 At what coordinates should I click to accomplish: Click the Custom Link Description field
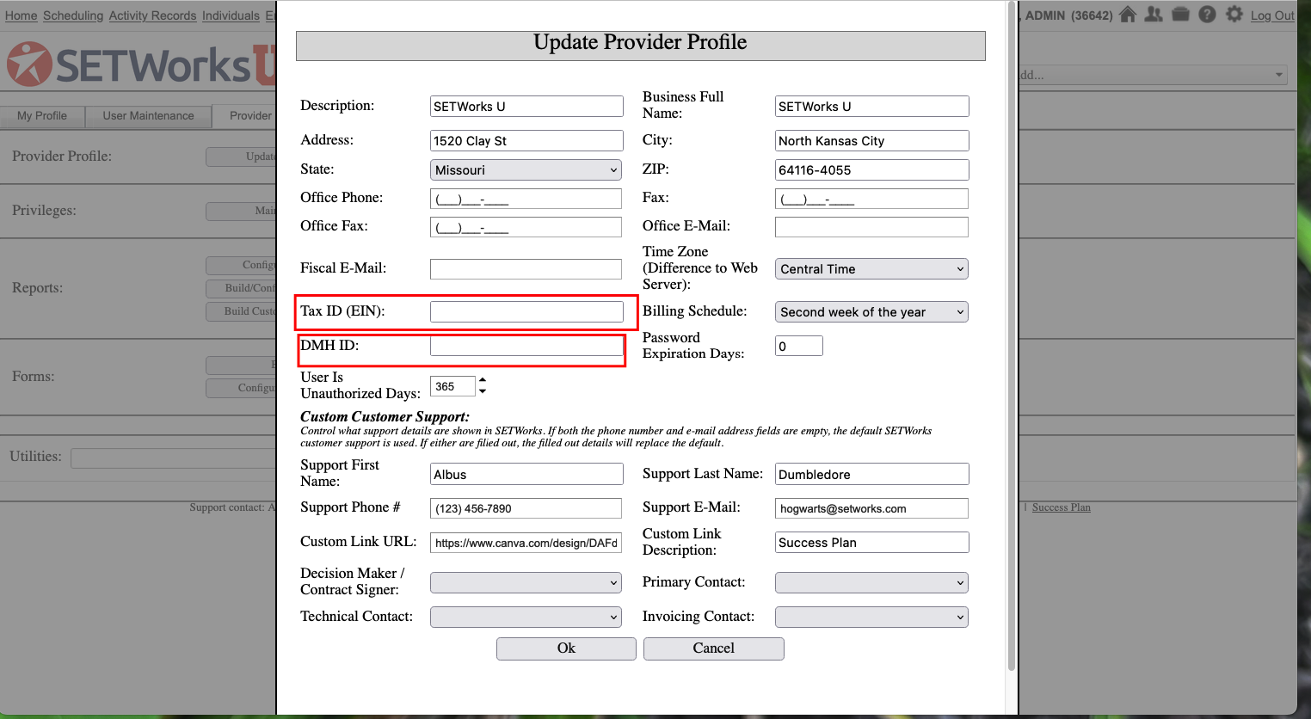point(872,543)
